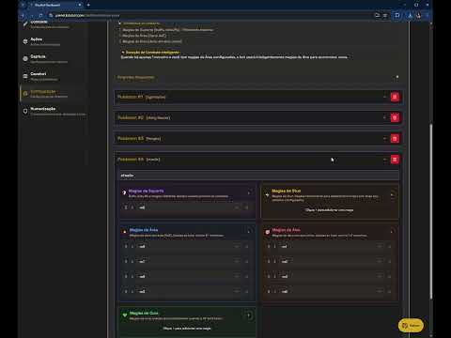Click the Ações sidebar icon
Screen dimensions: 451x338
coord(25,41)
